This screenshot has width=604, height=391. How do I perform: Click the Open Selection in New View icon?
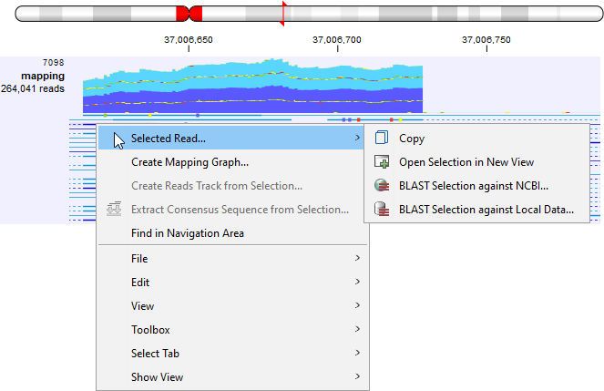pyautogui.click(x=382, y=162)
